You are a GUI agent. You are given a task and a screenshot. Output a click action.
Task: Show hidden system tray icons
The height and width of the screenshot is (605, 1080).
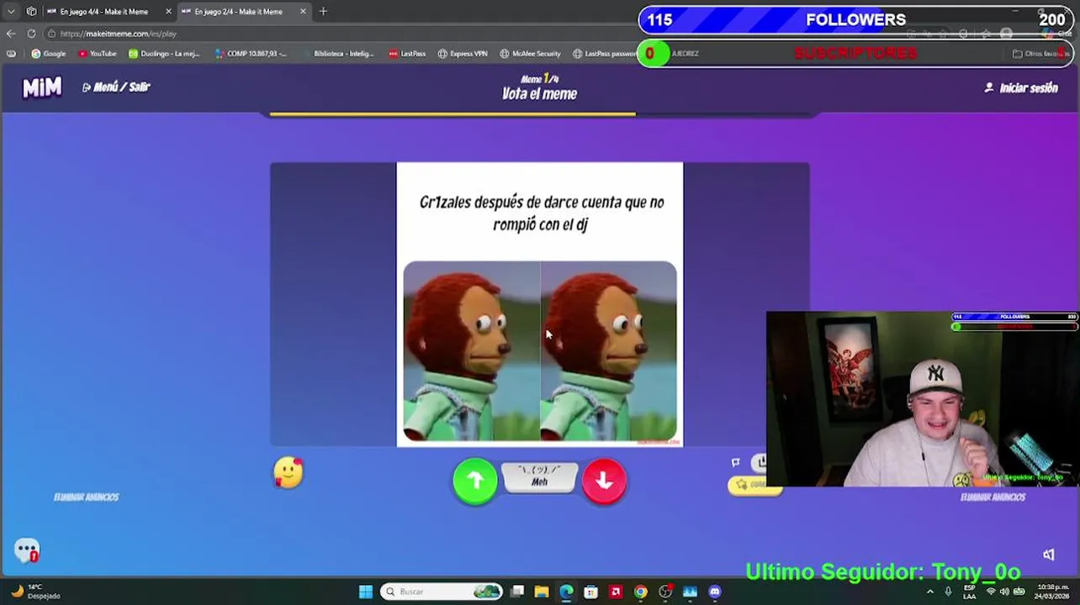[930, 592]
